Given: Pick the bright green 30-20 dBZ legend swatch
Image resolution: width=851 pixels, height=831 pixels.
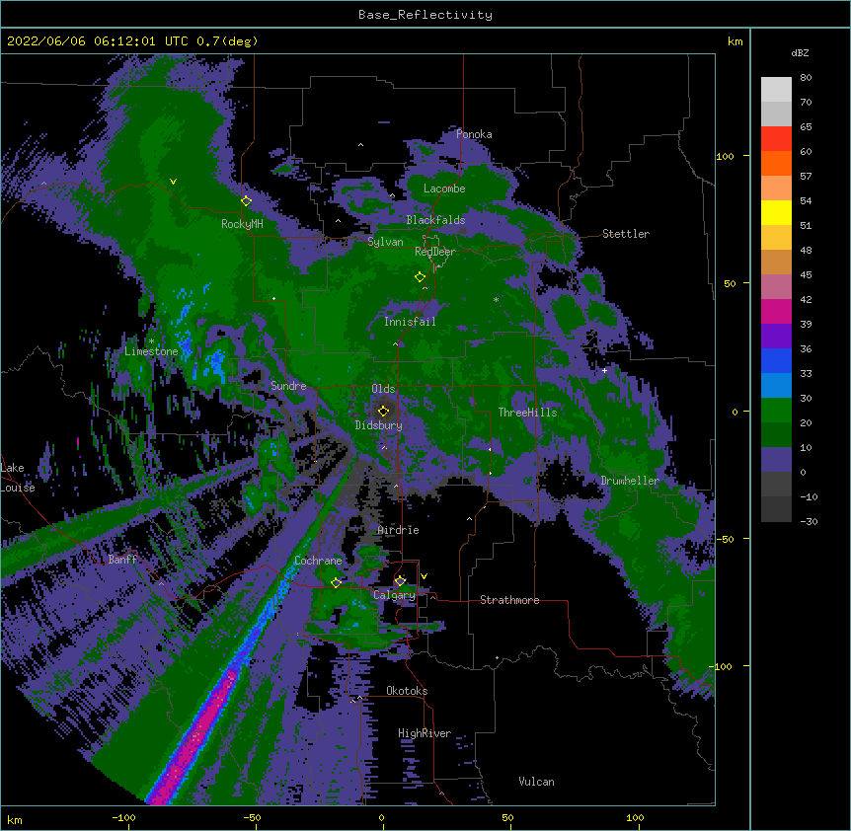Looking at the screenshot, I should 776,411.
